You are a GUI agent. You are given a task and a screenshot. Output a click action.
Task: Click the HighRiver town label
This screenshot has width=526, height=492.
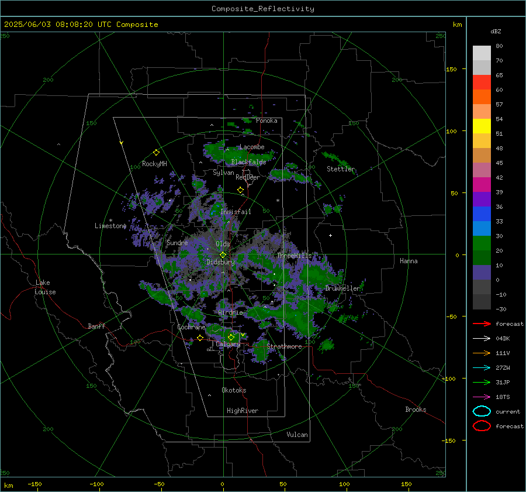(243, 411)
